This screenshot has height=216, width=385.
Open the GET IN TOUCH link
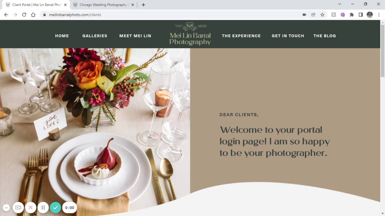coord(288,36)
